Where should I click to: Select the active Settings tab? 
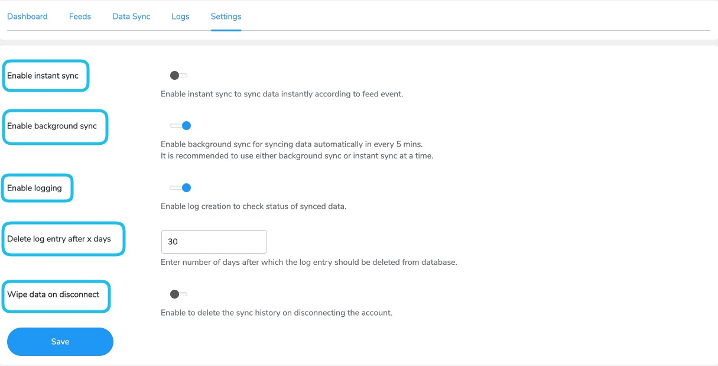[x=226, y=16]
